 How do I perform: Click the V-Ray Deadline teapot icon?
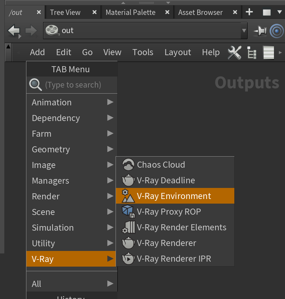point(128,180)
